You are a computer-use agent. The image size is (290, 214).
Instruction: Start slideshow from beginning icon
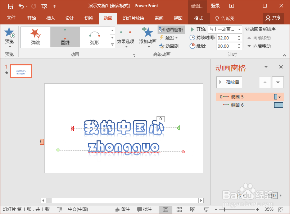click(44, 6)
